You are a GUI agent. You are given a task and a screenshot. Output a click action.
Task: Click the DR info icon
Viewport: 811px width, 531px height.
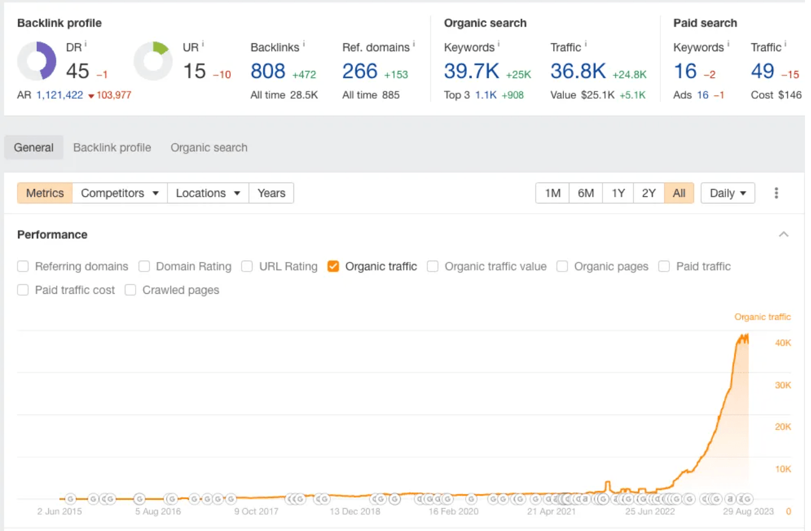click(x=86, y=44)
